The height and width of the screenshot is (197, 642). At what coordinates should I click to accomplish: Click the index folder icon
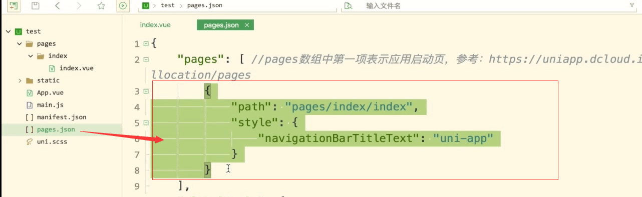[41, 56]
